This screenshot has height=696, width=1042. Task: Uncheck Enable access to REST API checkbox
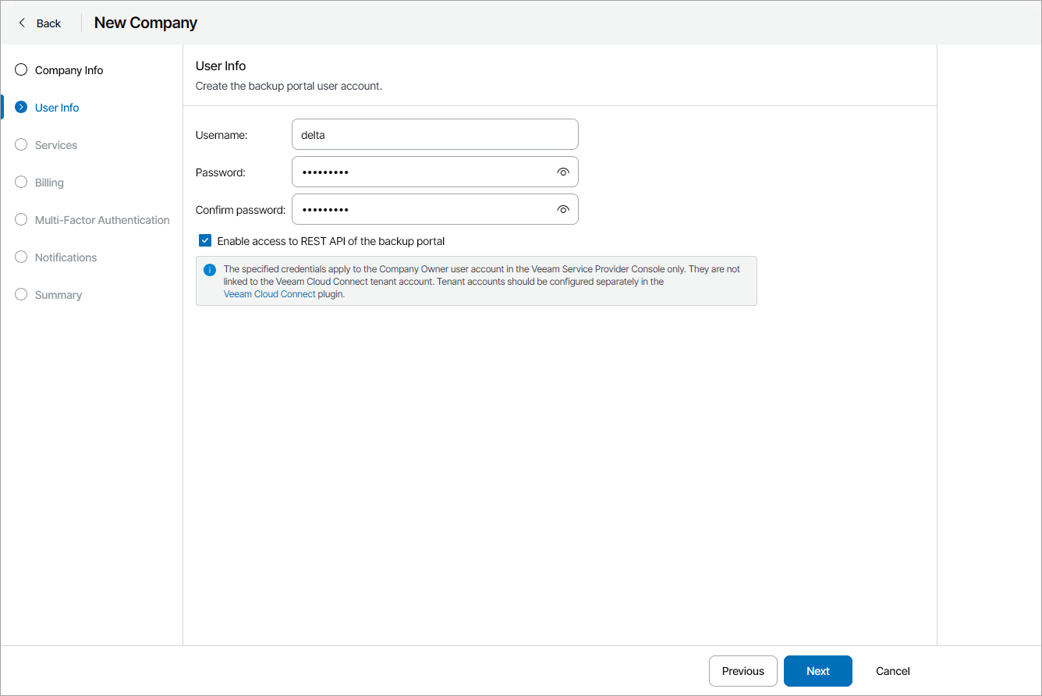coord(205,241)
